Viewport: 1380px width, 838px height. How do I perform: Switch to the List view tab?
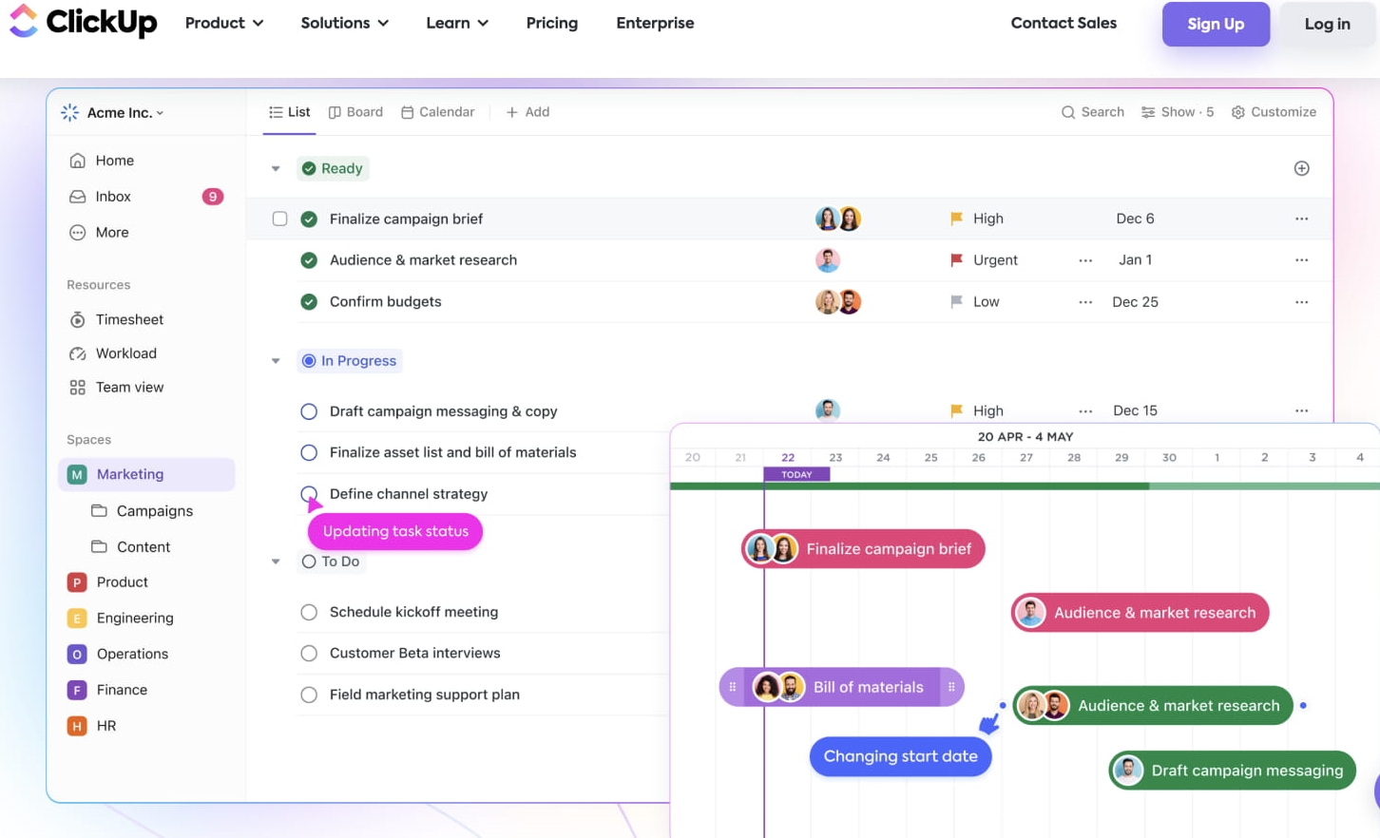290,112
